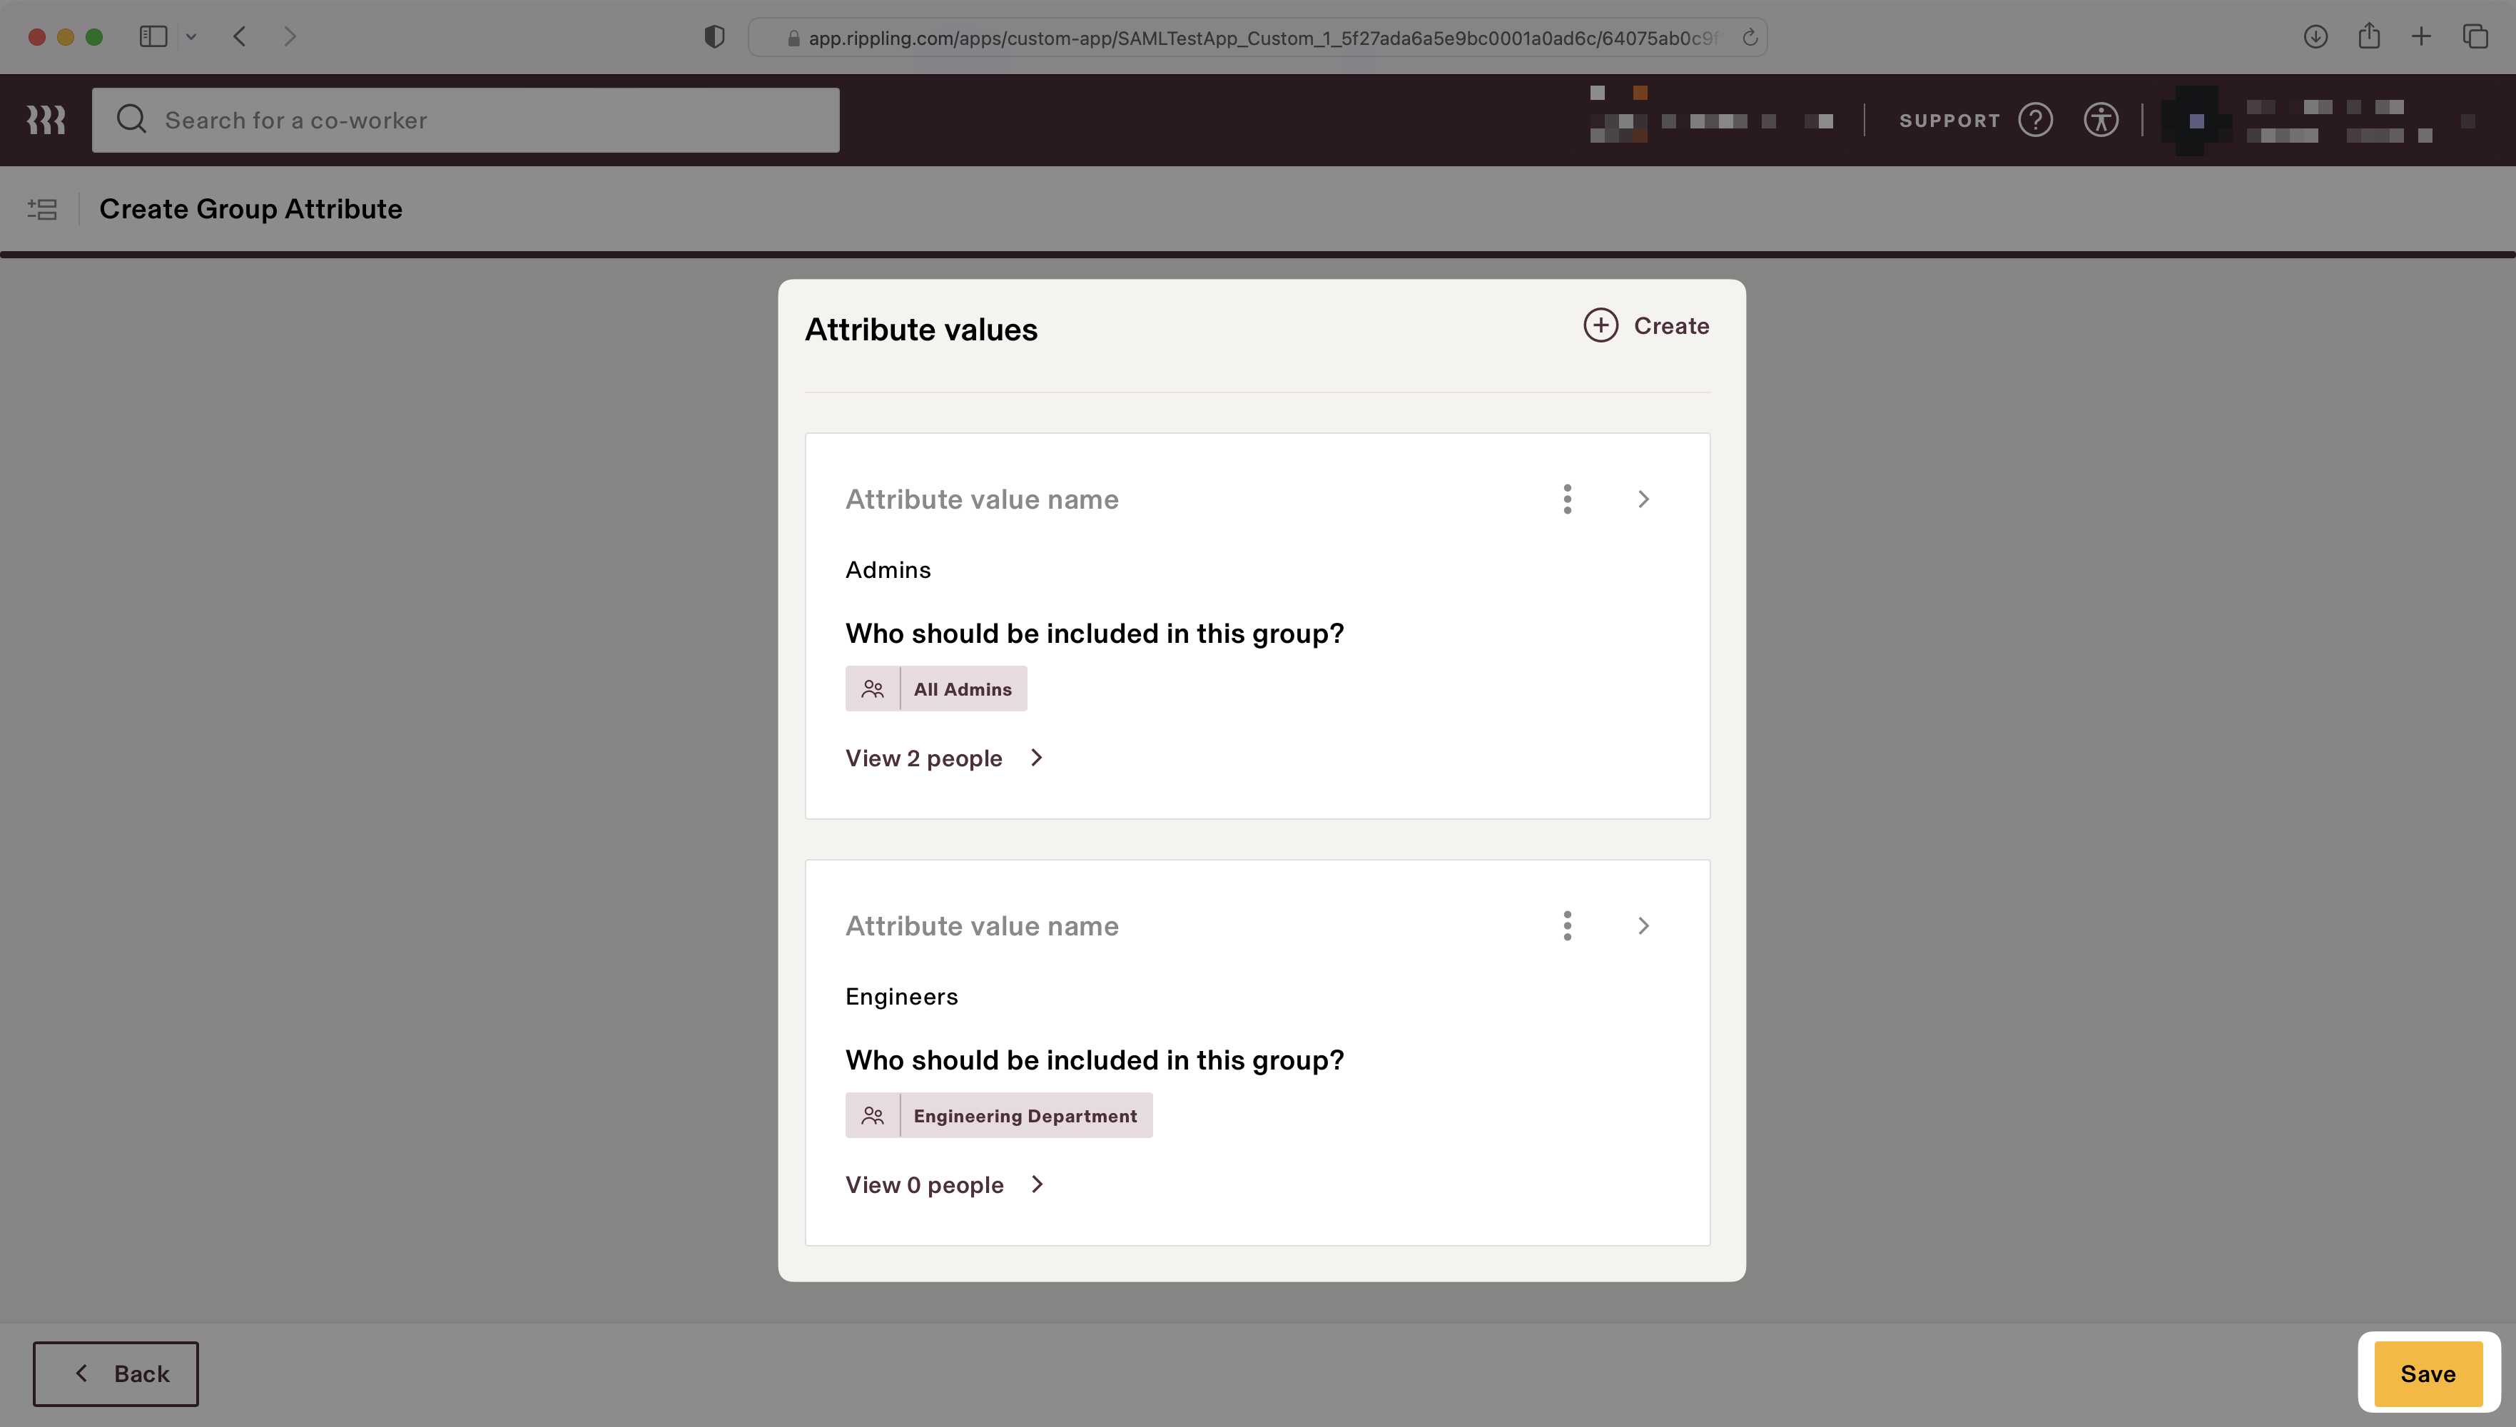
Task: Open the options menu on the Admins card
Action: tap(1566, 499)
